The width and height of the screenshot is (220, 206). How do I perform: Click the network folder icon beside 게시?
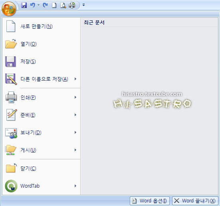tap(11, 150)
